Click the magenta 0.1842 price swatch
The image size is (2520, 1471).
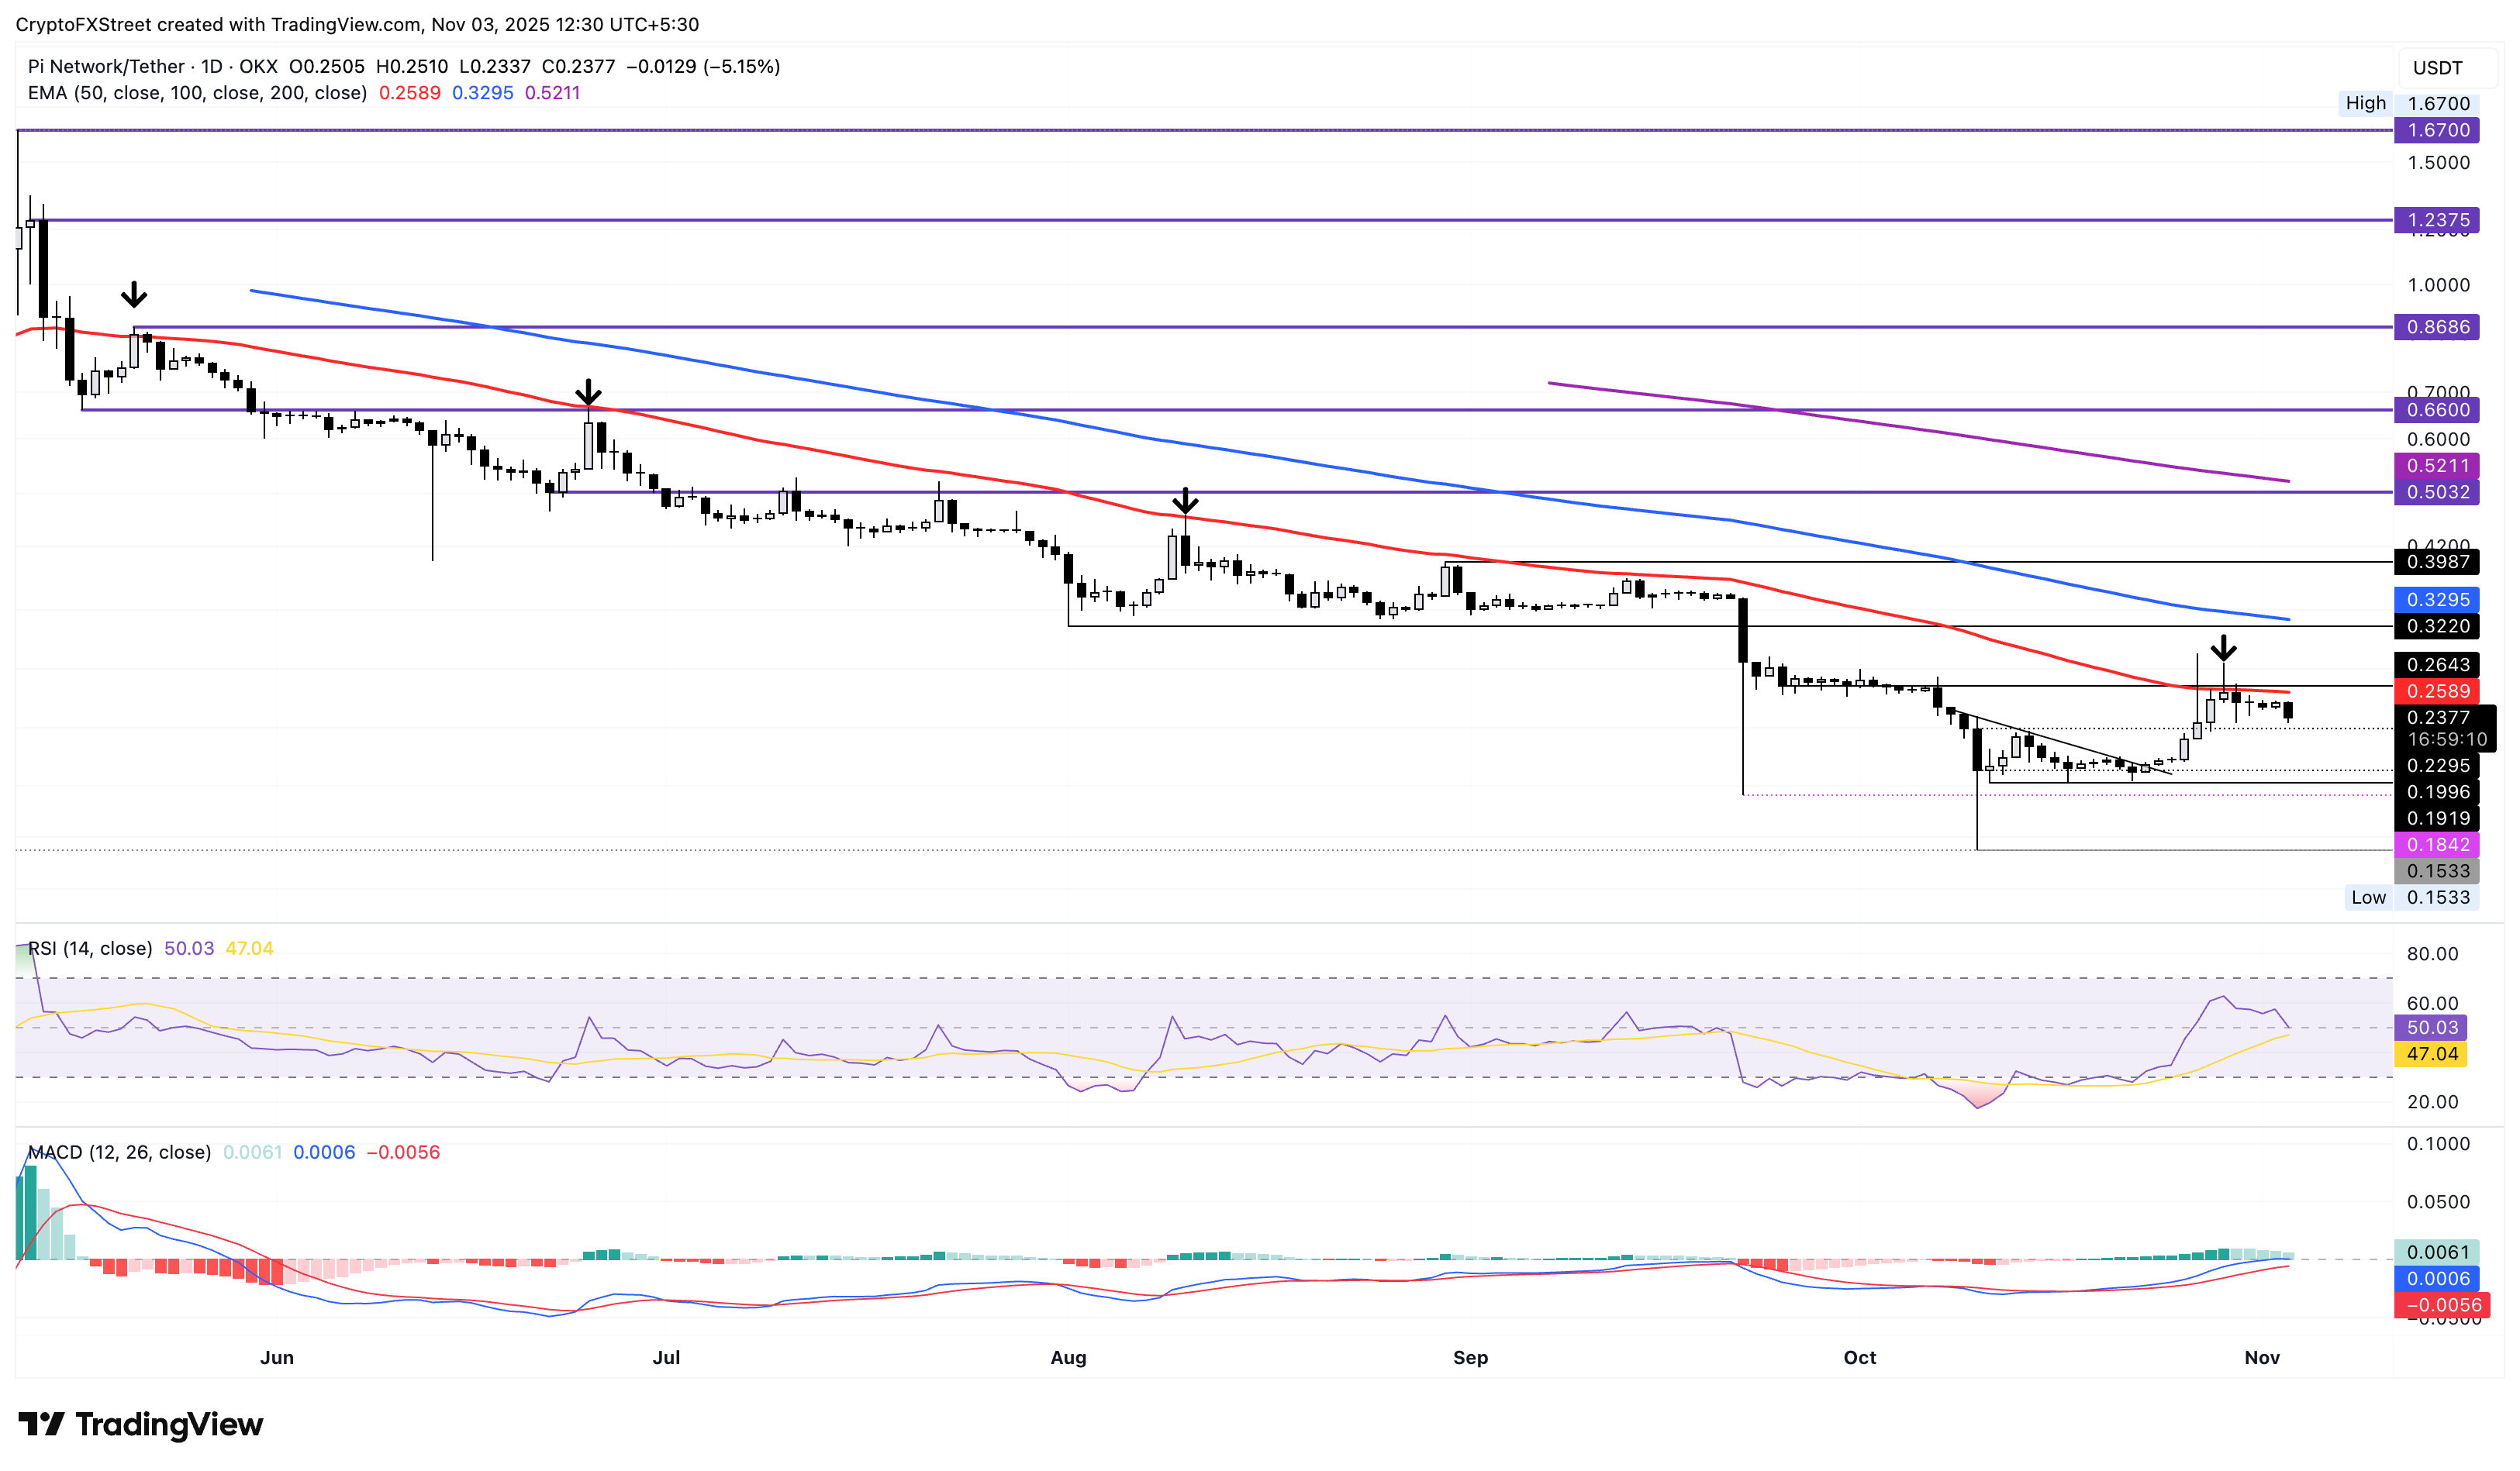click(x=2436, y=845)
